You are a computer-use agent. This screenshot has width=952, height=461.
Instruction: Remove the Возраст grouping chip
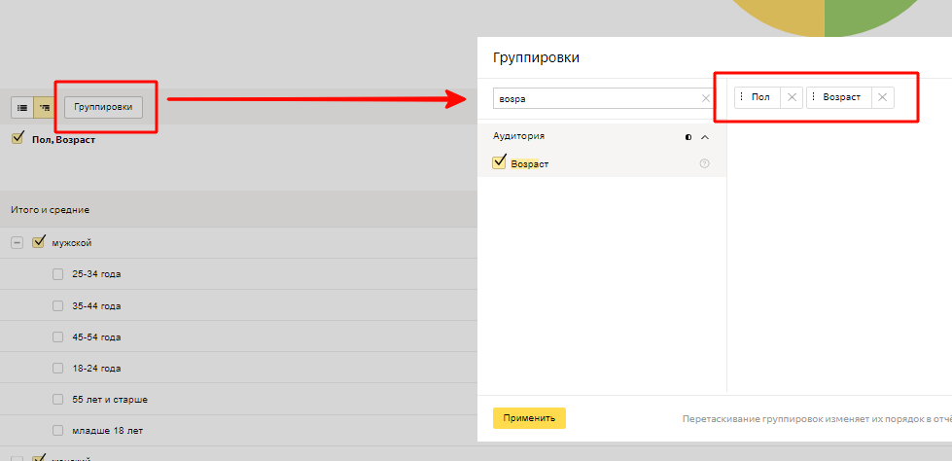click(882, 97)
